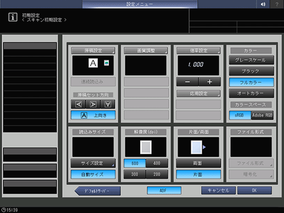Click the info icon beside 初期設定
The width and height of the screenshot is (284, 213).
click(13, 17)
